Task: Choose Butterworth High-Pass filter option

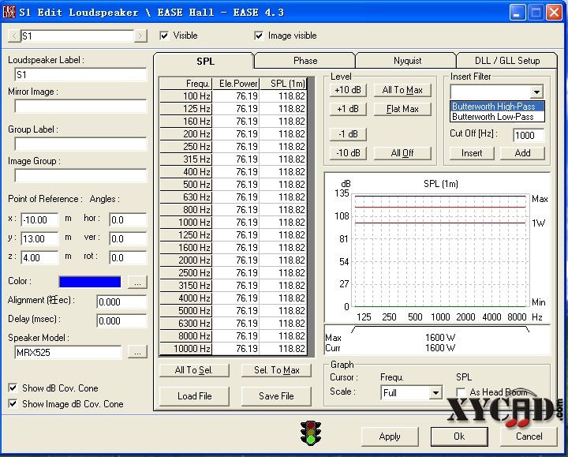Action: pyautogui.click(x=497, y=107)
